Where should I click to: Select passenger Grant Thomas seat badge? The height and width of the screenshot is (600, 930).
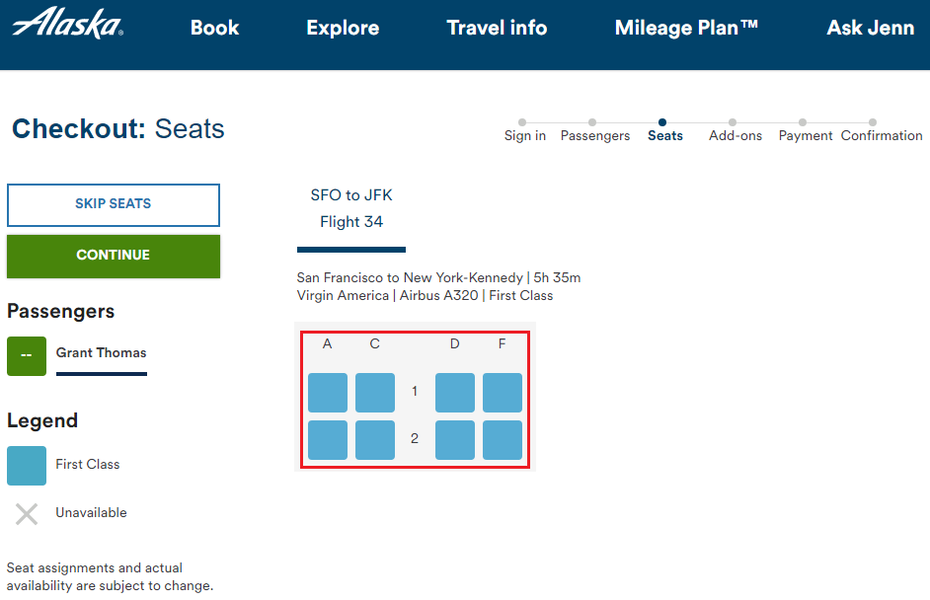coord(27,356)
